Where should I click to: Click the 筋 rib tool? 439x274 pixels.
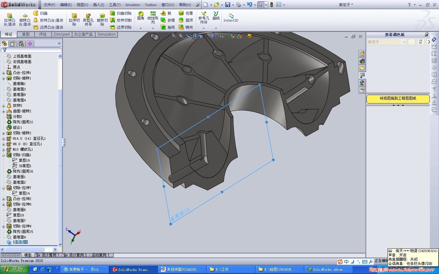(x=166, y=13)
